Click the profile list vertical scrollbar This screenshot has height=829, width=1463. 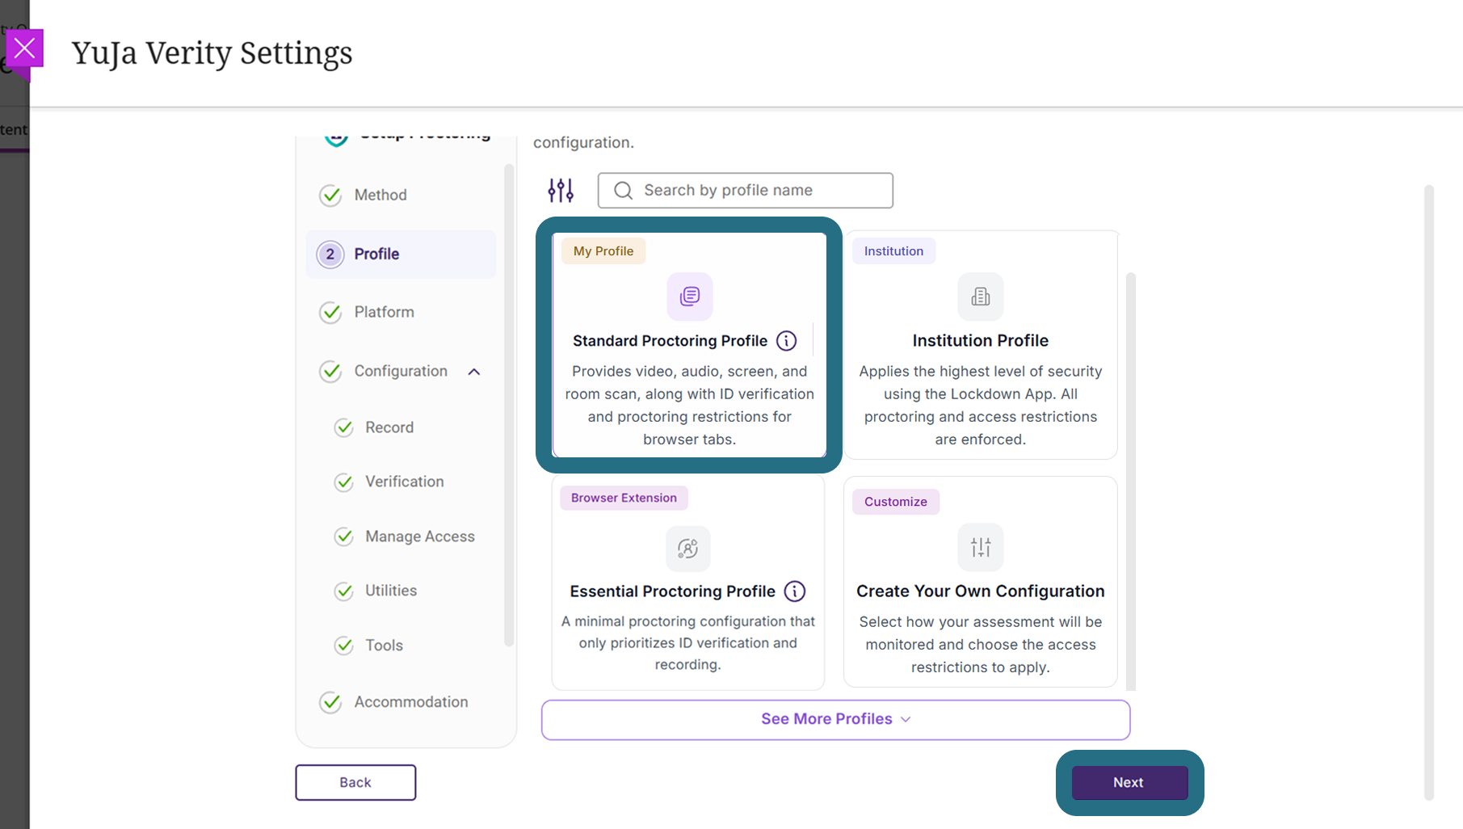pos(1131,482)
